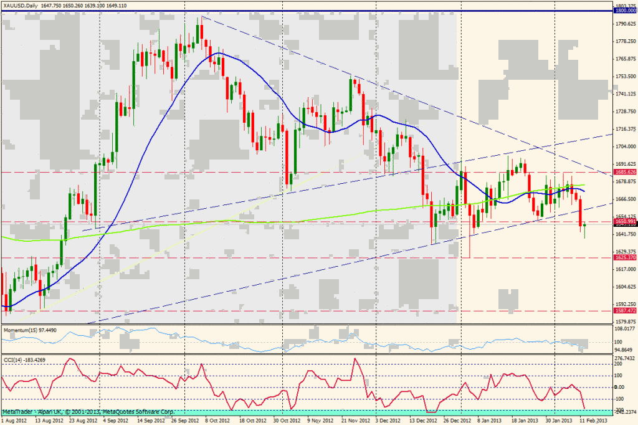Click the red 1625.370 support price tag

coord(625,257)
